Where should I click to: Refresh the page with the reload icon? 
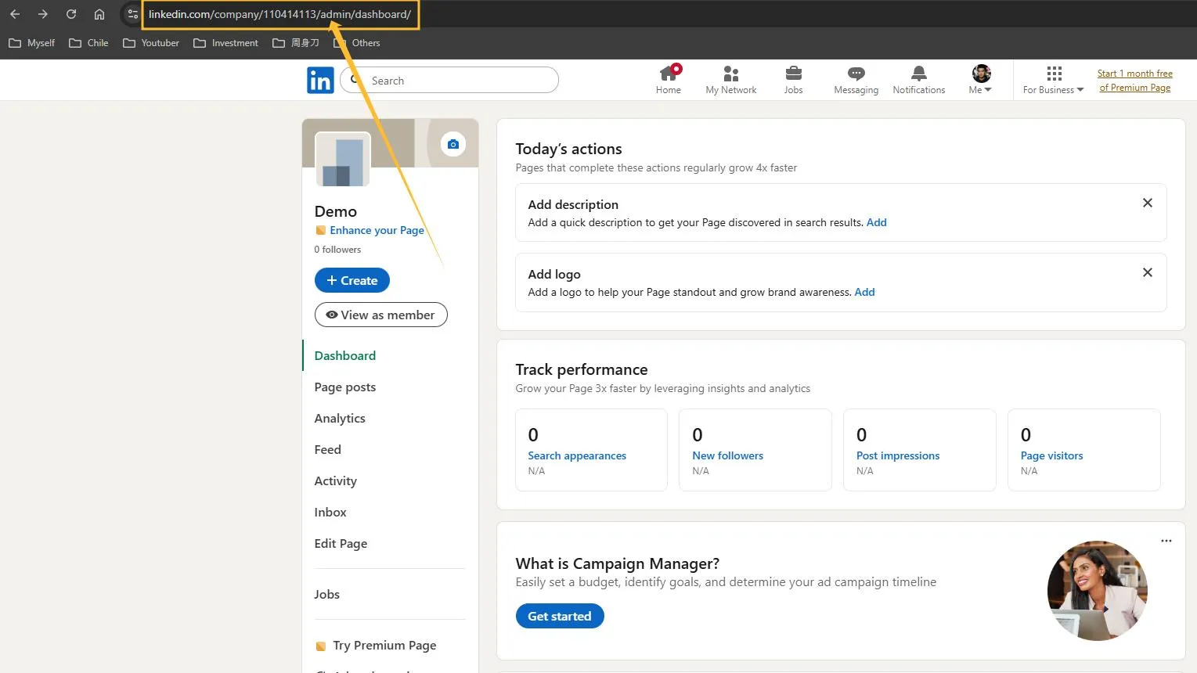[x=70, y=13]
